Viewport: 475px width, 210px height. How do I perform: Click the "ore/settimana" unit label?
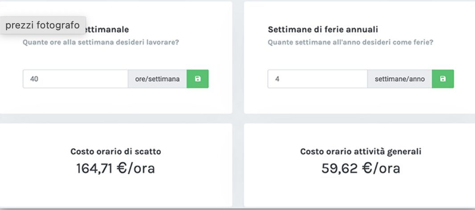point(157,79)
